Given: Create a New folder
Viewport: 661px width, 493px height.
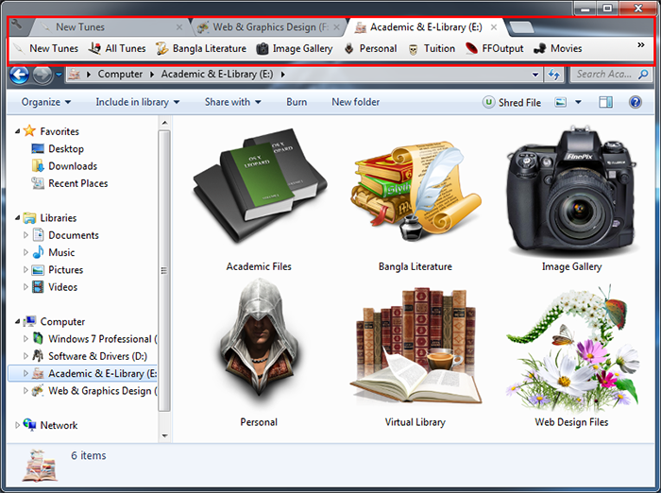Looking at the screenshot, I should tap(355, 102).
